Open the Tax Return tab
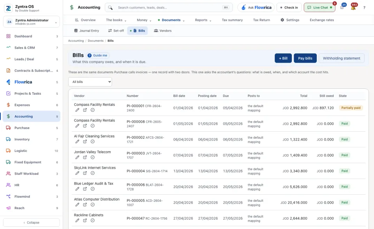This screenshot has width=374, height=229. pos(261,20)
